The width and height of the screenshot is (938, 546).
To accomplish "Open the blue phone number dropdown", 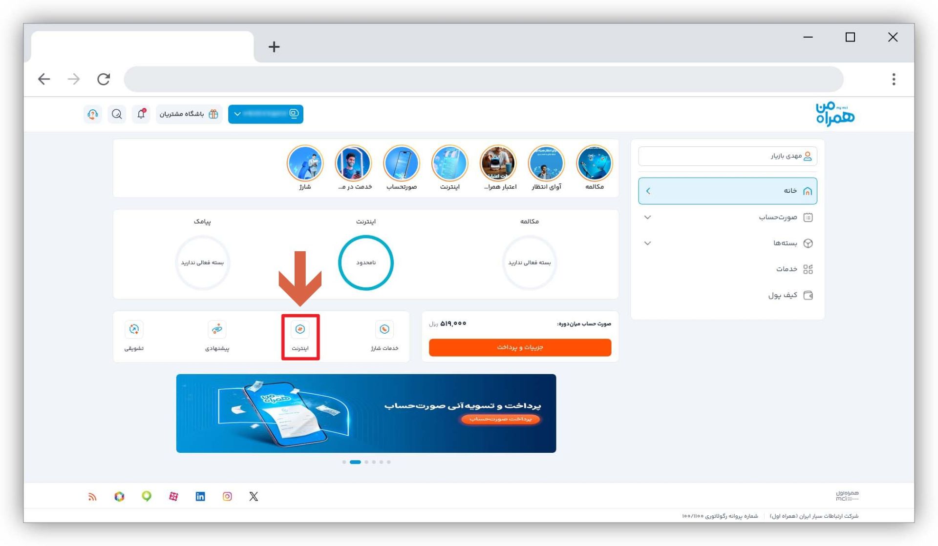I will [x=265, y=114].
